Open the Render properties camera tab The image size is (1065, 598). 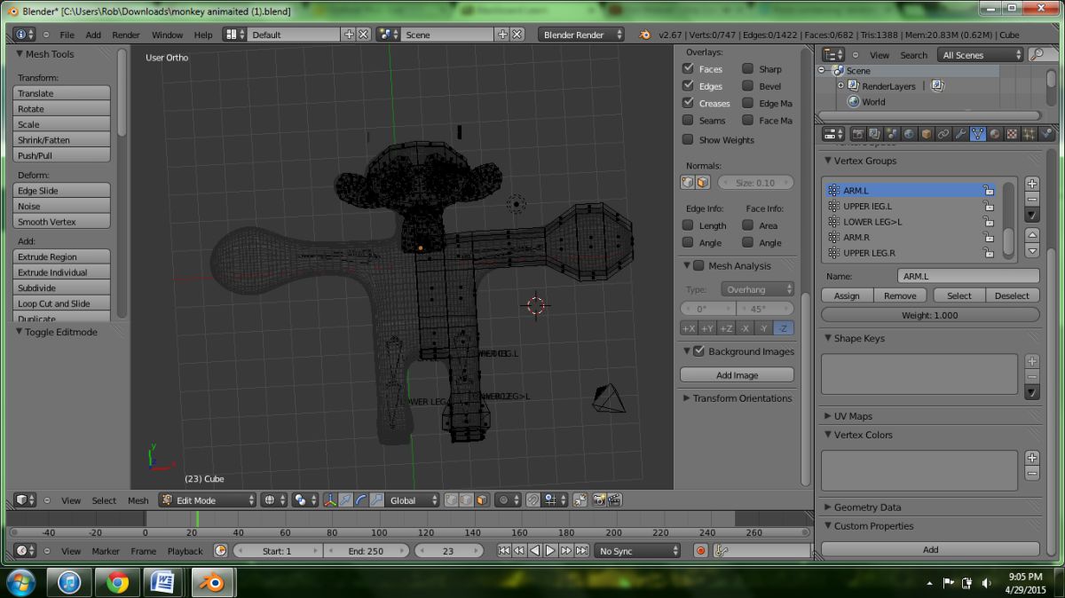point(859,134)
